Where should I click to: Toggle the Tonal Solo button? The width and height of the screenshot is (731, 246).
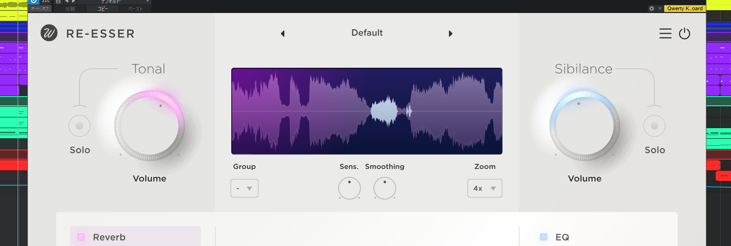pos(79,126)
